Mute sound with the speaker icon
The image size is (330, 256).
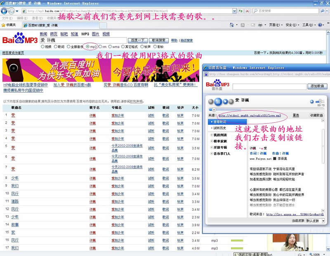click(x=312, y=101)
